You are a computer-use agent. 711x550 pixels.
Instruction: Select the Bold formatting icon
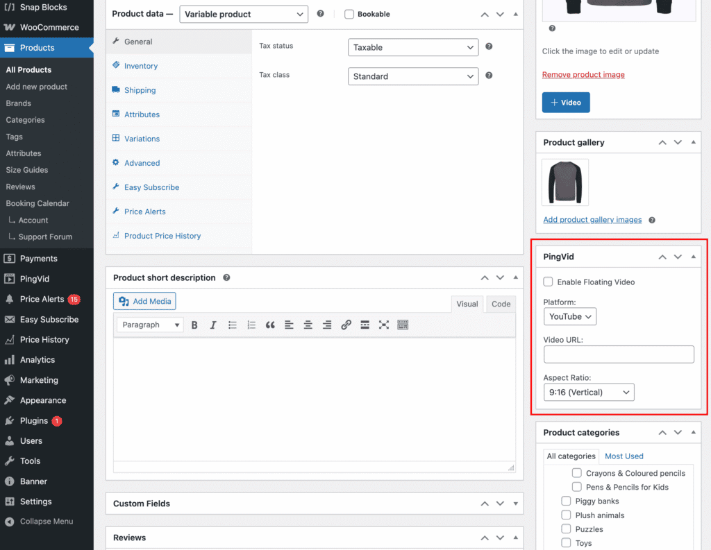point(194,325)
